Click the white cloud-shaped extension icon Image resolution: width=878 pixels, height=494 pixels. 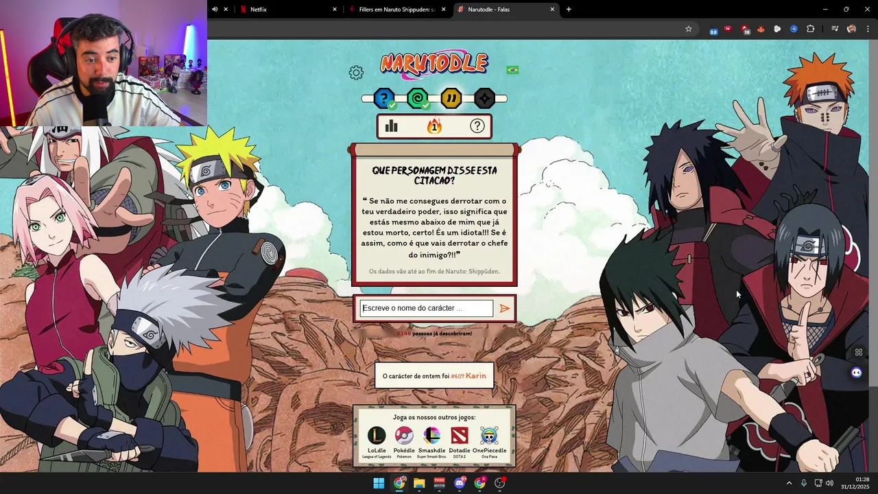coord(777,29)
